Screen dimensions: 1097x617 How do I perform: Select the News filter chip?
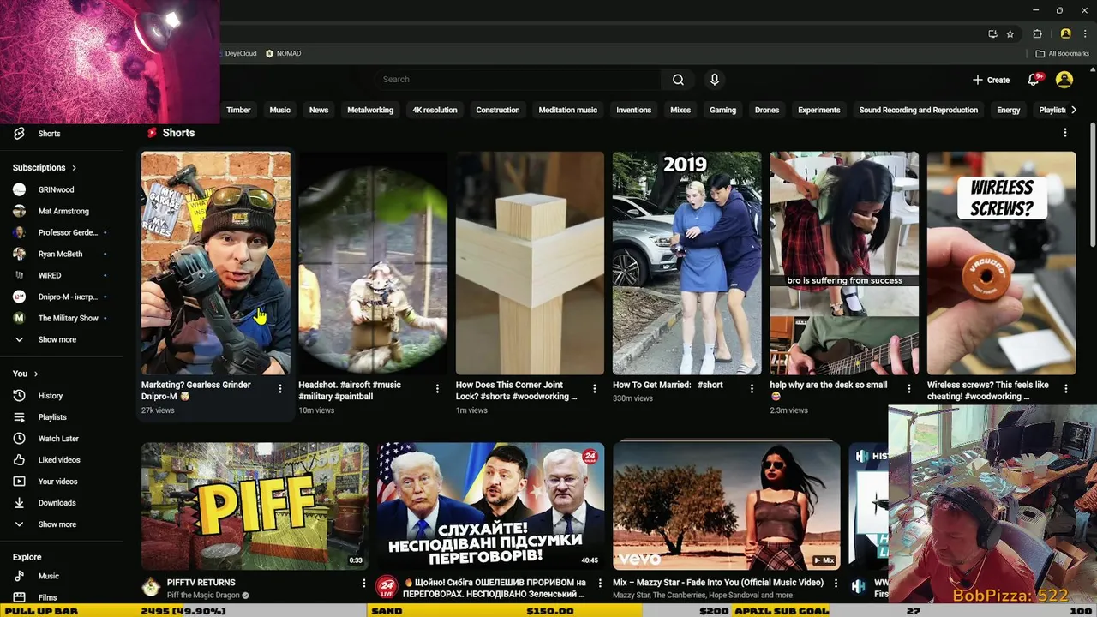tap(319, 110)
